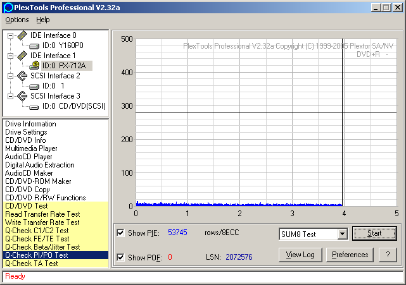Toggle the Show POF checkbox
The image size is (406, 285).
point(120,257)
